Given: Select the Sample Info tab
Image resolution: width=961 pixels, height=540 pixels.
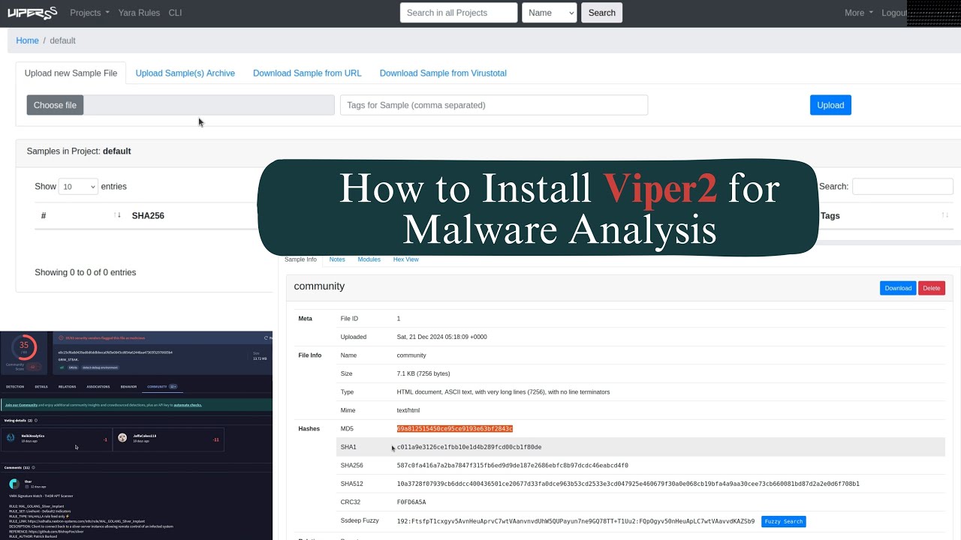Looking at the screenshot, I should pyautogui.click(x=300, y=259).
